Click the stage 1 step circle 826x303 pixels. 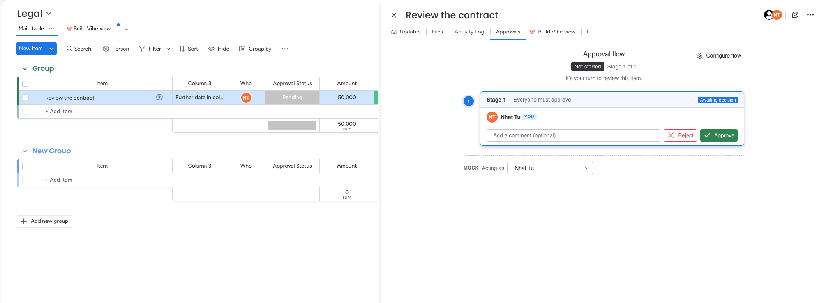(x=469, y=101)
